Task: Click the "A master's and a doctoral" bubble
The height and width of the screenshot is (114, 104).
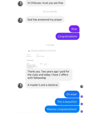Action: pos(43,85)
